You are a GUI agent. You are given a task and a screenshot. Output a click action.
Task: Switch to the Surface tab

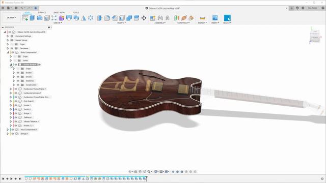point(42,12)
